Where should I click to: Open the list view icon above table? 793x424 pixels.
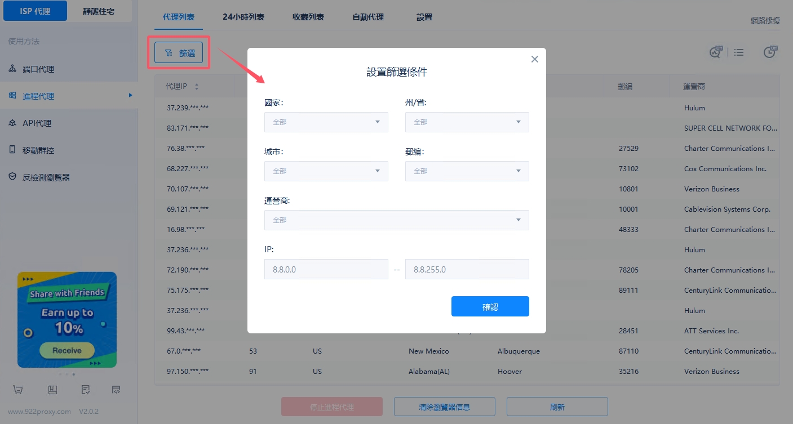tap(739, 52)
